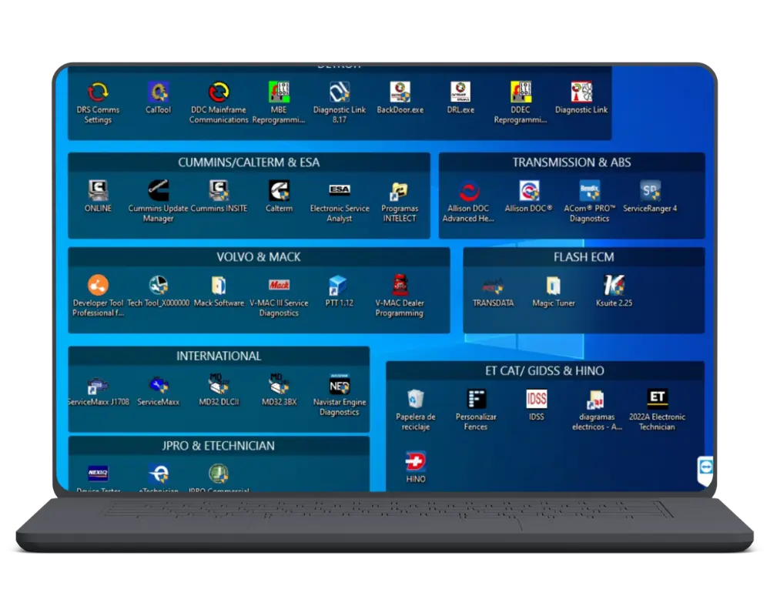
Task: Open the MD32 DLCII shortcut
Action: [x=219, y=385]
